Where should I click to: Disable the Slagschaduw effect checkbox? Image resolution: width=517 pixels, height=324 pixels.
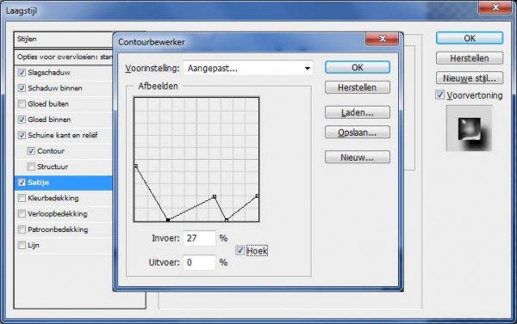(22, 72)
